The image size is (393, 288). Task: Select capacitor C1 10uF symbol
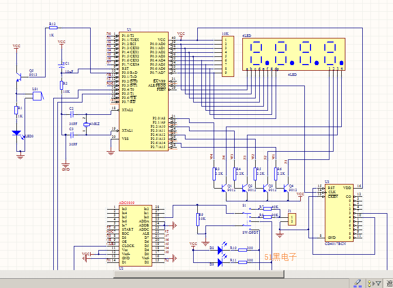click(x=61, y=66)
